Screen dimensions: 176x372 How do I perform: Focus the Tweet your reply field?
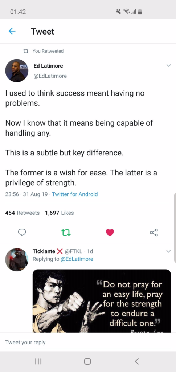pyautogui.click(x=88, y=342)
